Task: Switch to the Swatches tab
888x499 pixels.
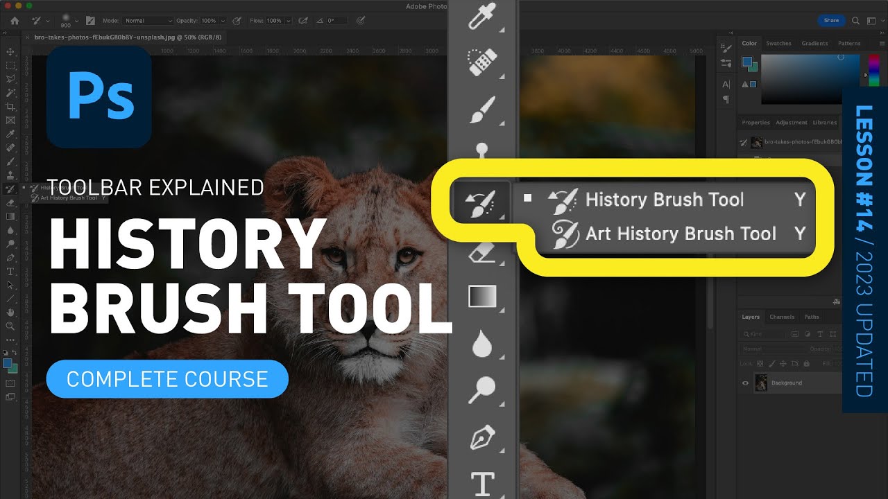Action: (778, 43)
